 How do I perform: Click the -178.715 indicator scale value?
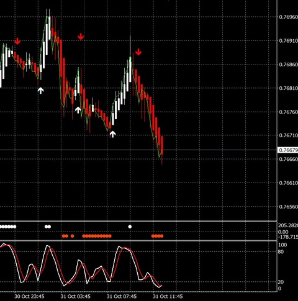click(x=288, y=237)
